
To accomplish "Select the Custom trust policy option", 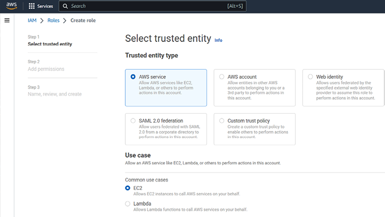I will click(x=222, y=121).
